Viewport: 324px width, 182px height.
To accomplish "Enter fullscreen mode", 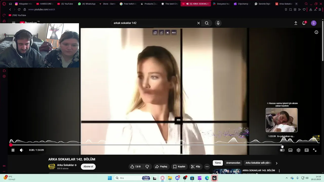I will coord(315,150).
